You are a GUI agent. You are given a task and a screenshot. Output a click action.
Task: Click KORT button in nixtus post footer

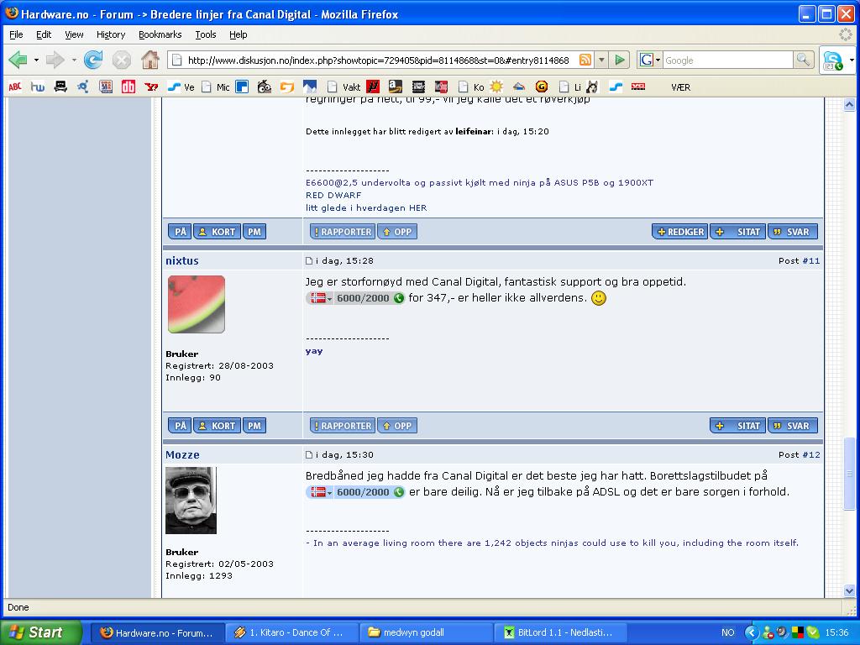click(x=218, y=426)
